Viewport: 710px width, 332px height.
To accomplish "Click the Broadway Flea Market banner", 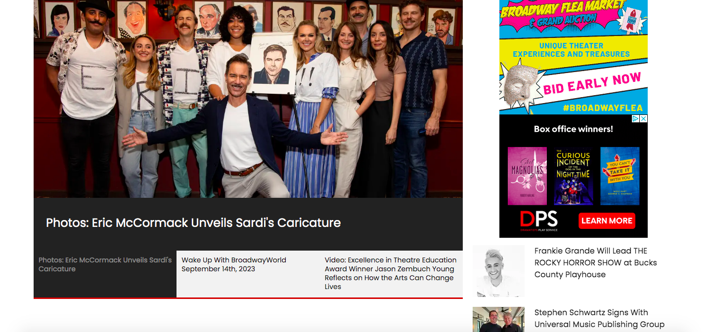I will click(574, 57).
